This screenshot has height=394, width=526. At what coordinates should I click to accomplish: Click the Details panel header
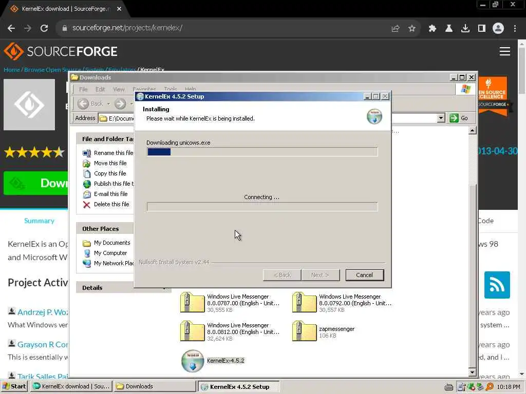pyautogui.click(x=123, y=288)
